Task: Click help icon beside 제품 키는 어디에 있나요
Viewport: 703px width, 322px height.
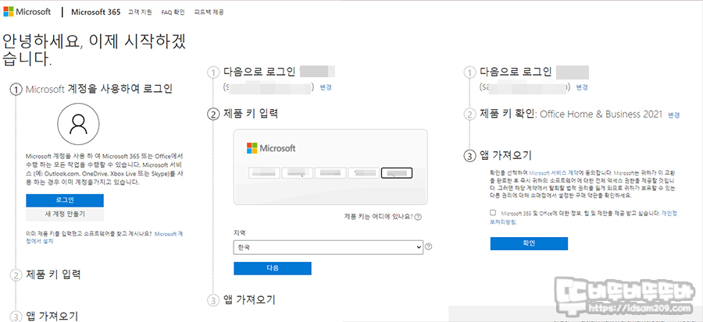Action: (418, 217)
